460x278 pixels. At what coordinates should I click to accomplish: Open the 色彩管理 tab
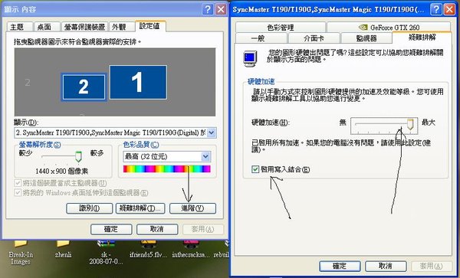click(281, 28)
